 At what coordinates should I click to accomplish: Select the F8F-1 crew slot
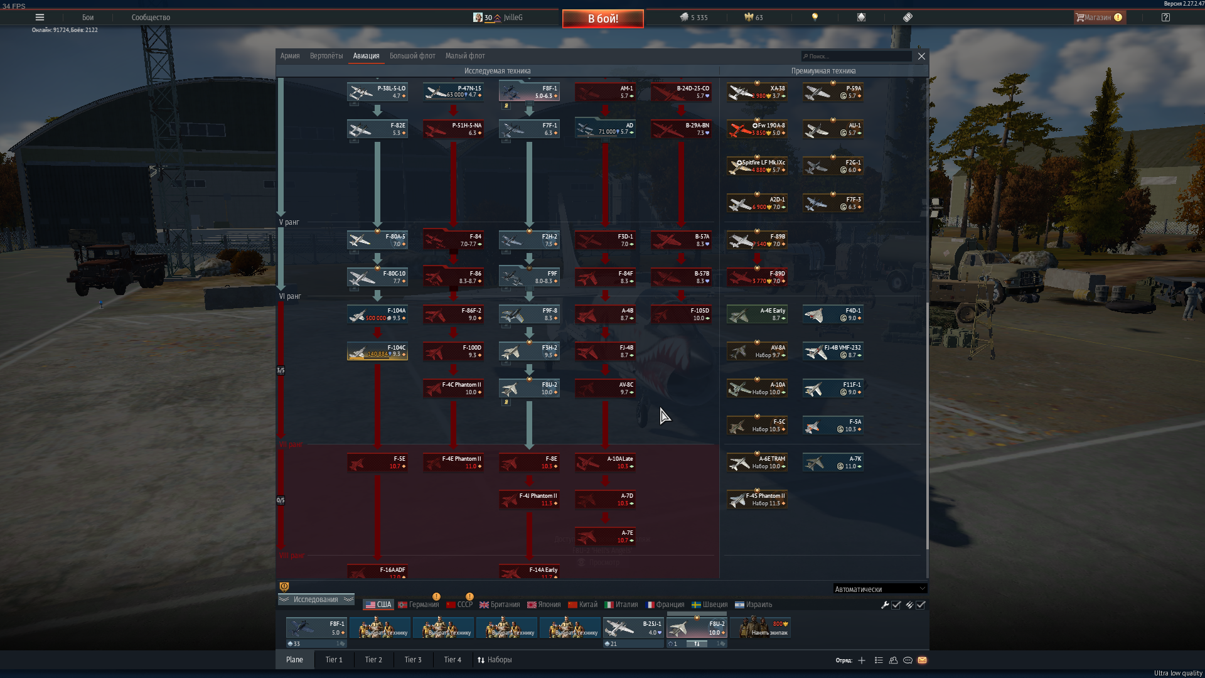pyautogui.click(x=316, y=628)
